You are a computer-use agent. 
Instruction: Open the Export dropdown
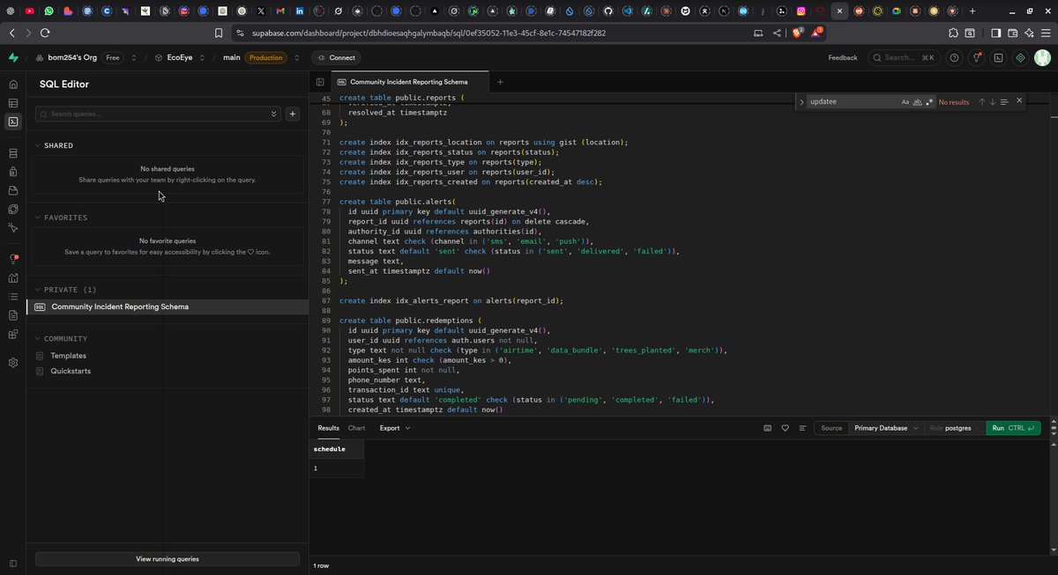(395, 428)
